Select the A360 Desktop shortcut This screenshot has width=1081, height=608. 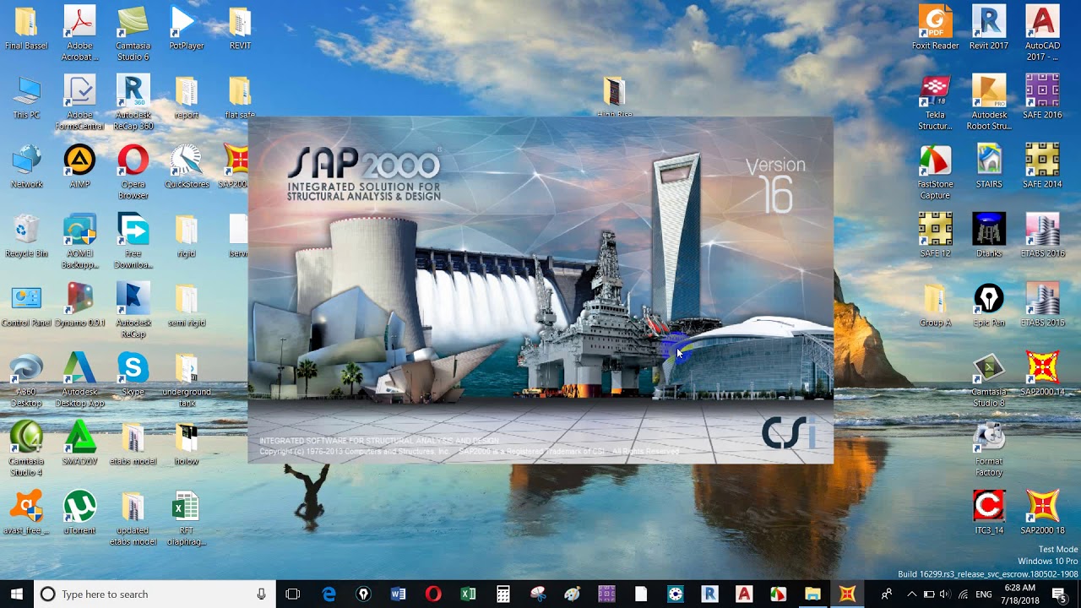coord(26,379)
